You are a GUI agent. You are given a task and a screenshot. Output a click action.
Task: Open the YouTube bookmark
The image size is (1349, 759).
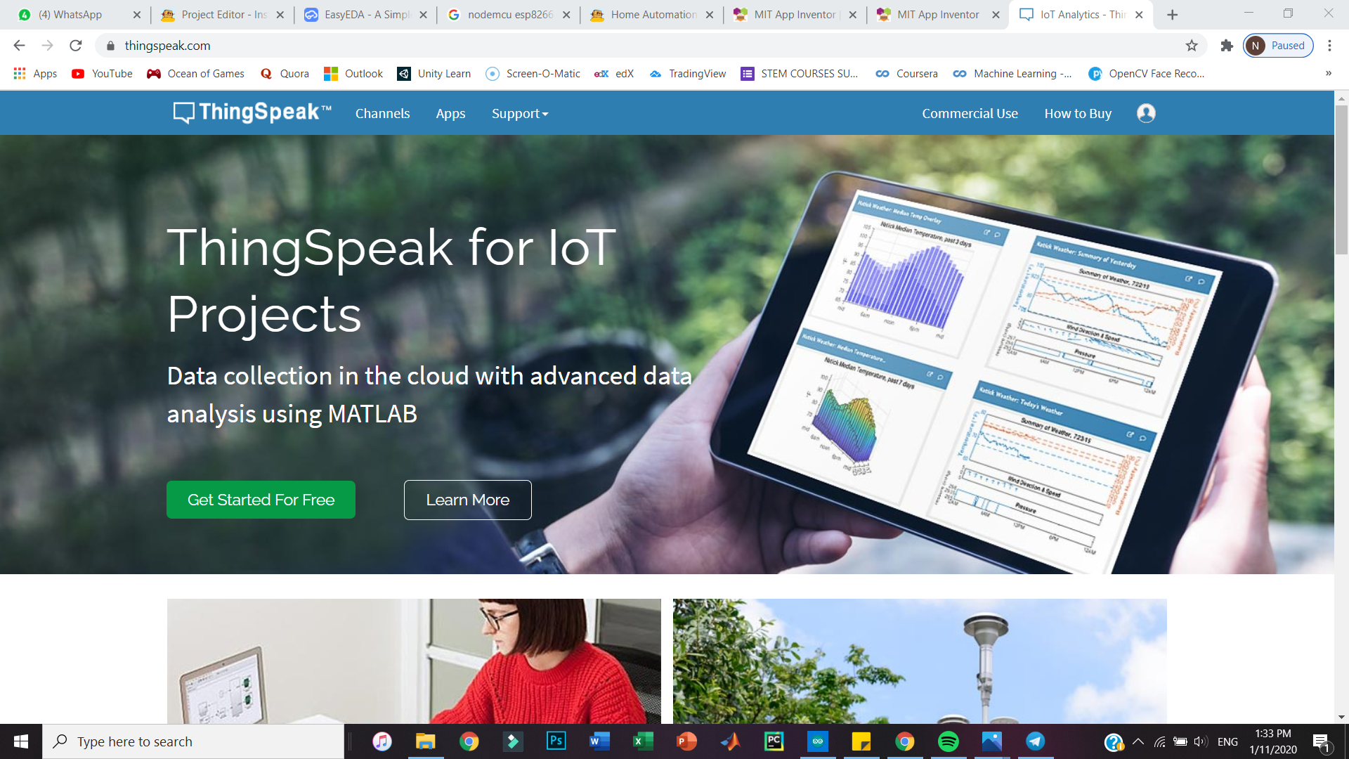tap(102, 74)
